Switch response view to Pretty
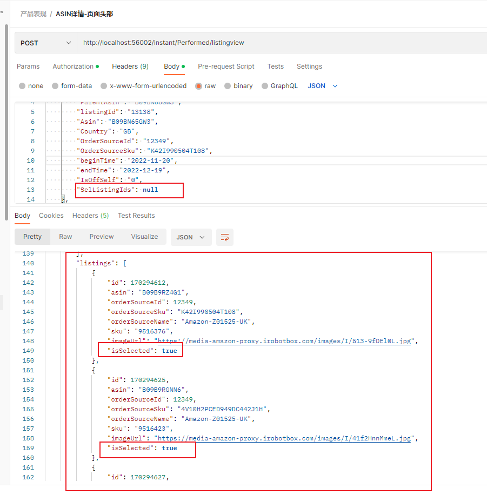 pyautogui.click(x=32, y=237)
